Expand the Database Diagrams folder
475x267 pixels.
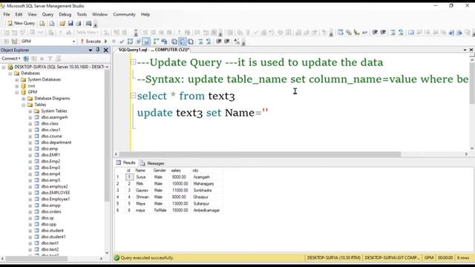pos(24,99)
